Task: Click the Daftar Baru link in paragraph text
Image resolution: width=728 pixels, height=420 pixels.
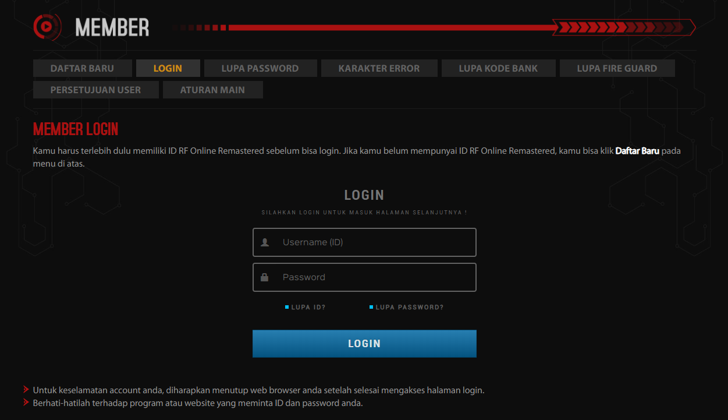Action: tap(637, 150)
